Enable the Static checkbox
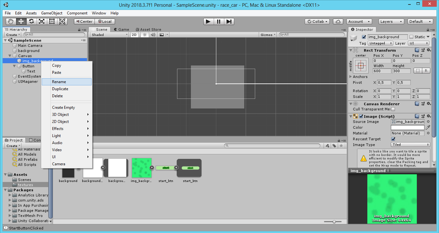The image size is (439, 233). coord(411,37)
